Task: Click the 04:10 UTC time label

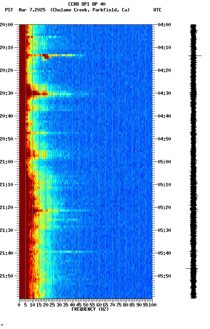Action: click(164, 48)
